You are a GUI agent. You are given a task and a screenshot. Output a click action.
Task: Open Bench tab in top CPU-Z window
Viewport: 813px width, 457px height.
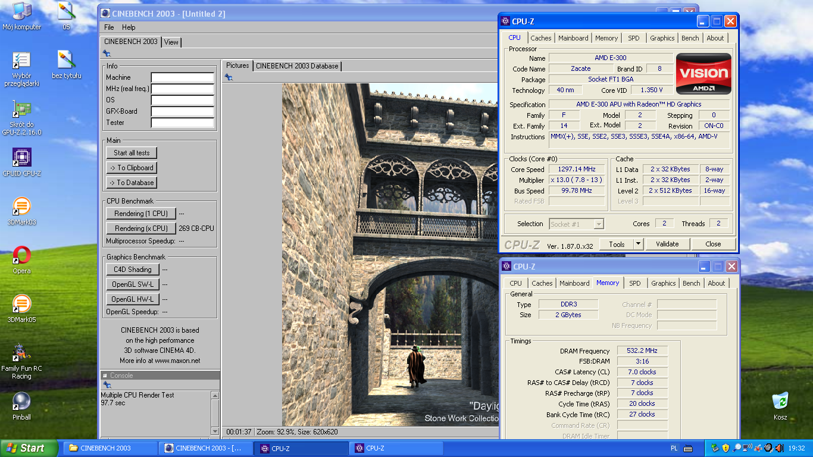click(x=690, y=38)
